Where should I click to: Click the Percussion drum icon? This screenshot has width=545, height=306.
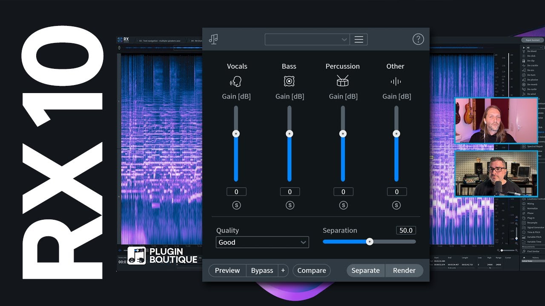(343, 81)
